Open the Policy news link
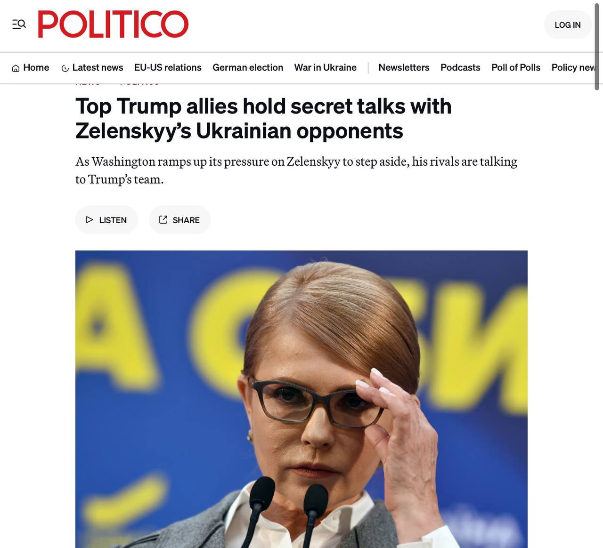The image size is (603, 548). [x=573, y=67]
